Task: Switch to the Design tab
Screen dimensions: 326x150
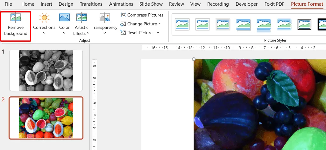Action: [x=66, y=4]
